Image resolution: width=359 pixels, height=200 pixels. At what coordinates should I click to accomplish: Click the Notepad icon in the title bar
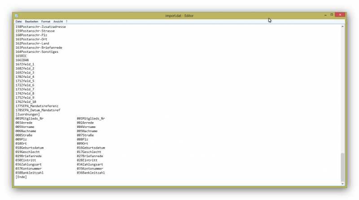pyautogui.click(x=17, y=15)
